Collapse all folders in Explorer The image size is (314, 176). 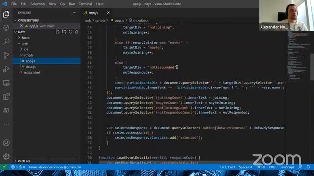tap(77, 32)
